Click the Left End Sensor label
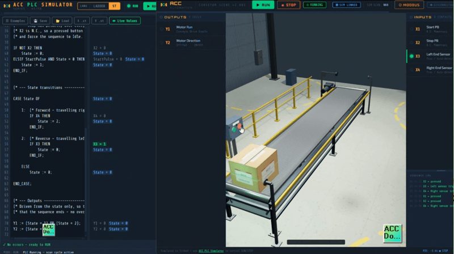 (x=438, y=54)
